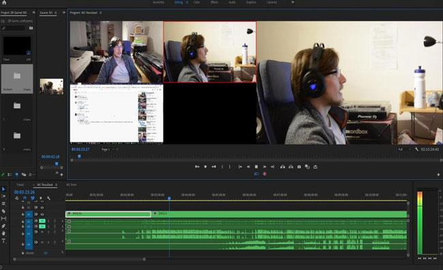Click the Extract button
Screen dimensions: 443x270
click(291, 167)
